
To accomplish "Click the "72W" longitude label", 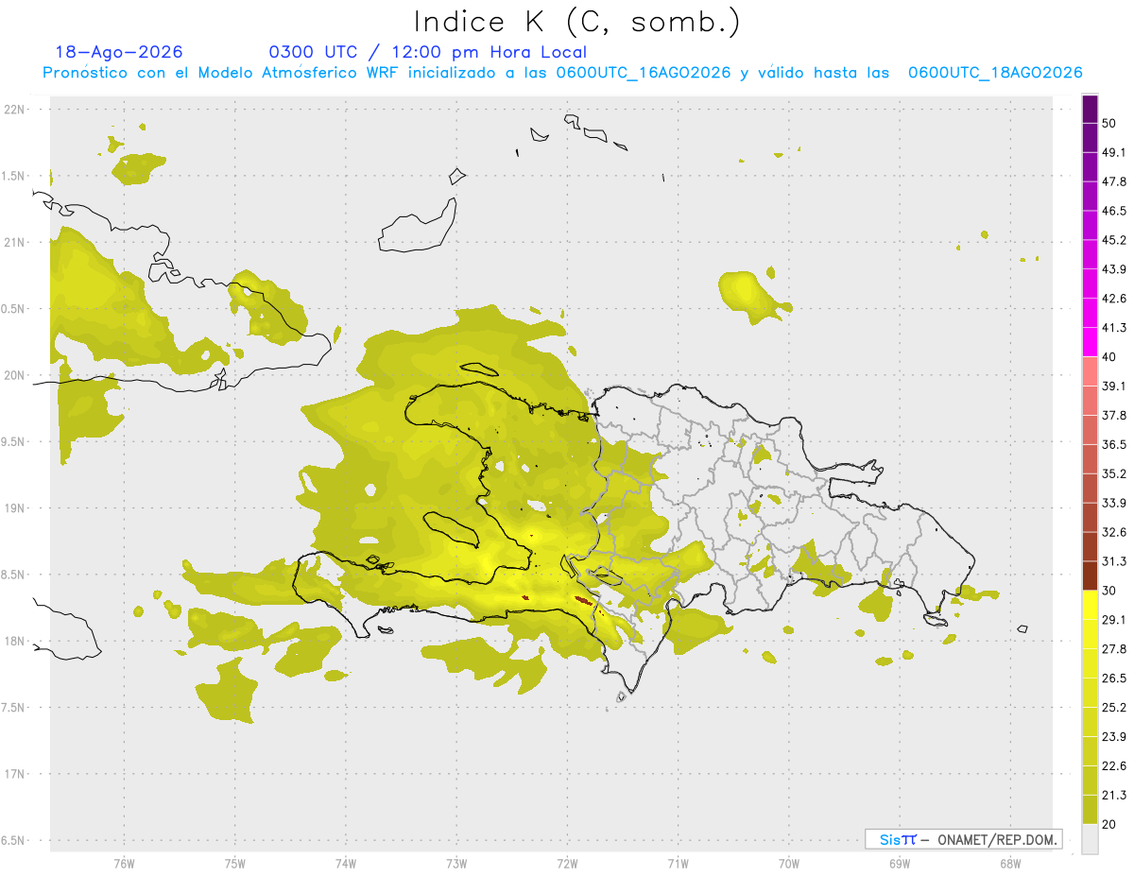I will point(567,864).
